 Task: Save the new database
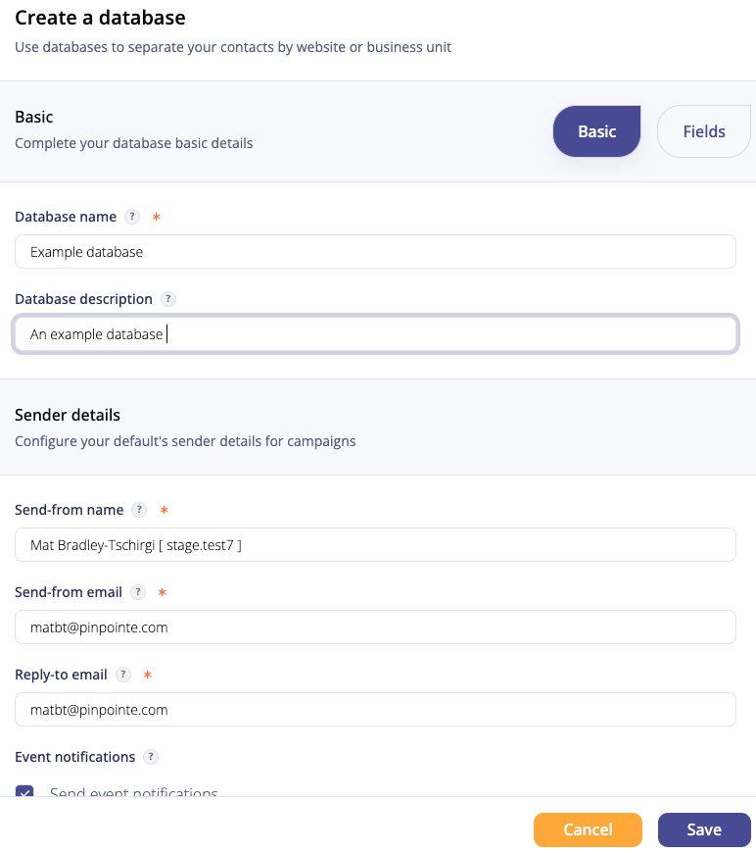click(x=704, y=829)
